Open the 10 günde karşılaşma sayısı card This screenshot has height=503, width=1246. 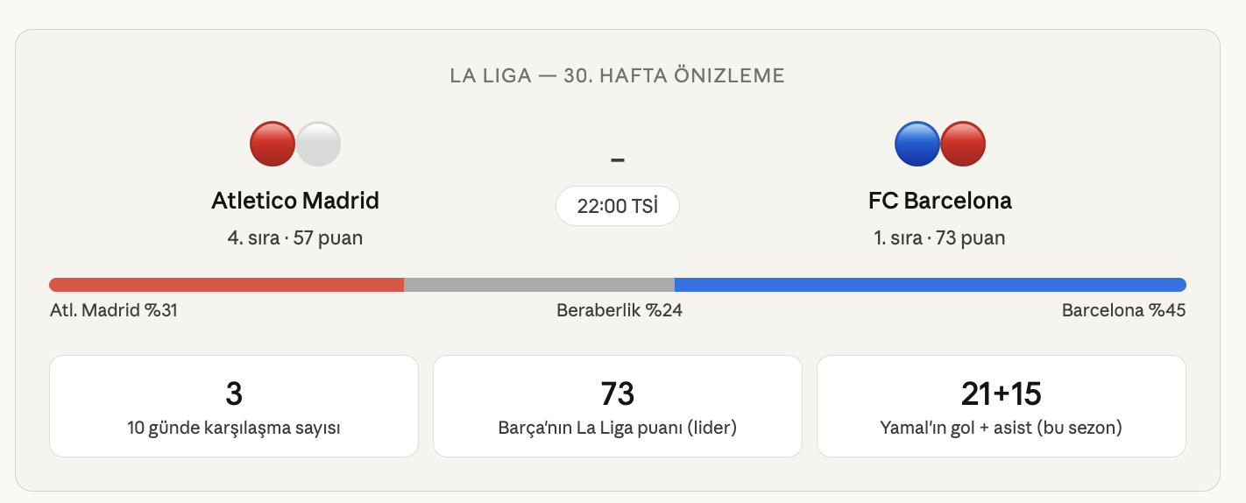click(234, 406)
